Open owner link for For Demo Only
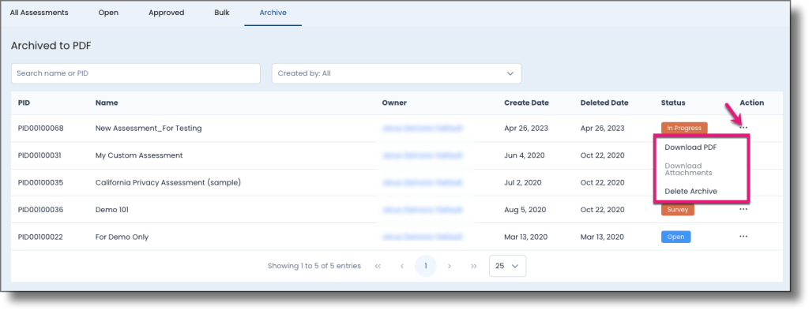Screen dimensions: 809x310 coord(422,237)
